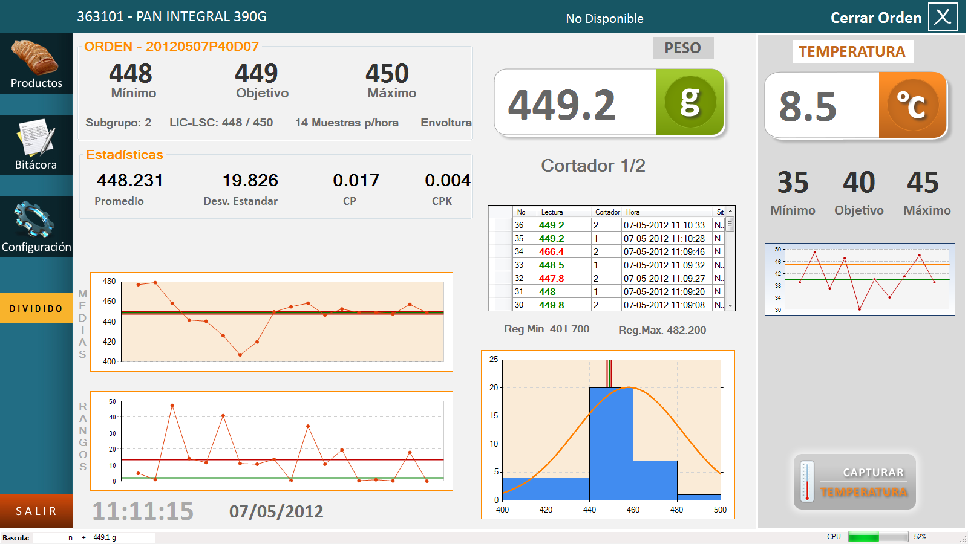This screenshot has height=544, width=968.
Task: Close the order with the X icon
Action: 943,17
